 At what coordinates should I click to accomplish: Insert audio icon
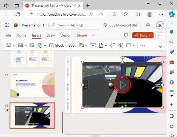121,45
